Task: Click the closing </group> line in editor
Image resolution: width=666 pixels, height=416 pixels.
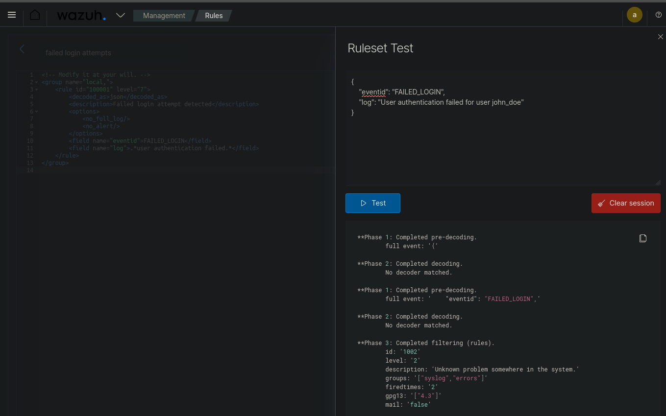Action: [x=55, y=163]
